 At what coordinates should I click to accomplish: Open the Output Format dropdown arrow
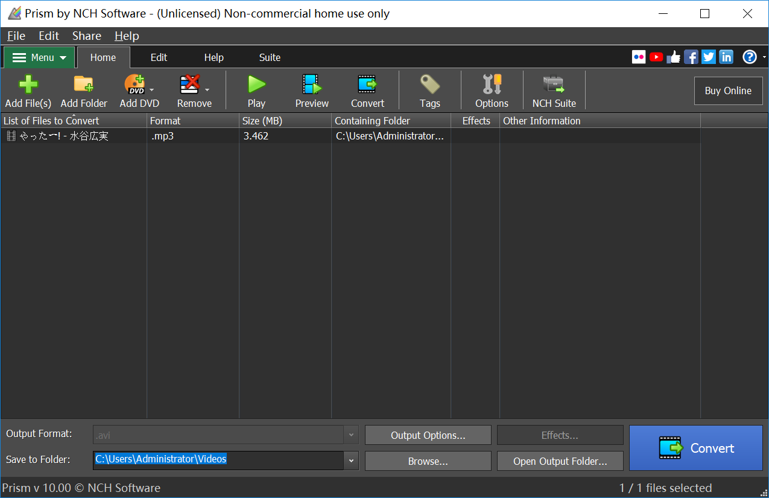pos(351,435)
